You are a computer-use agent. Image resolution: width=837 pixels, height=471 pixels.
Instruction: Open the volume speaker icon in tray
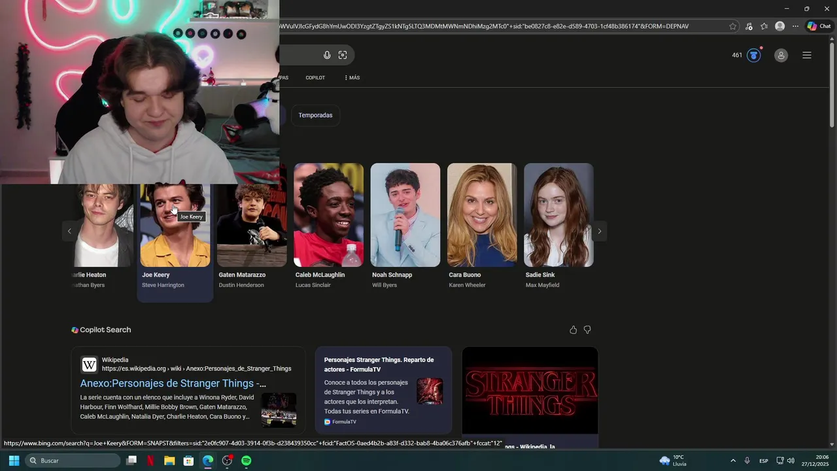tap(791, 461)
